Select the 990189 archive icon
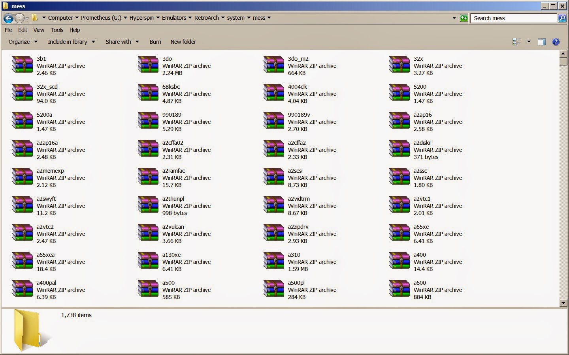Viewport: 569px width, 355px height. [148, 121]
